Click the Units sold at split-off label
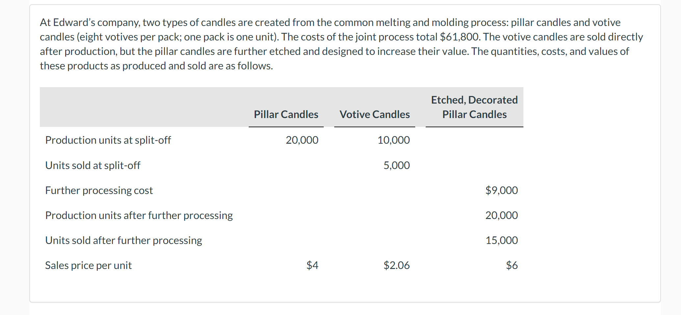681x315 pixels. point(93,165)
